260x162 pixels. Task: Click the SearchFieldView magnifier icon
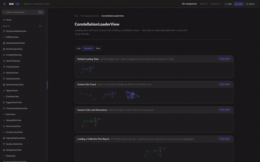tap(4, 61)
